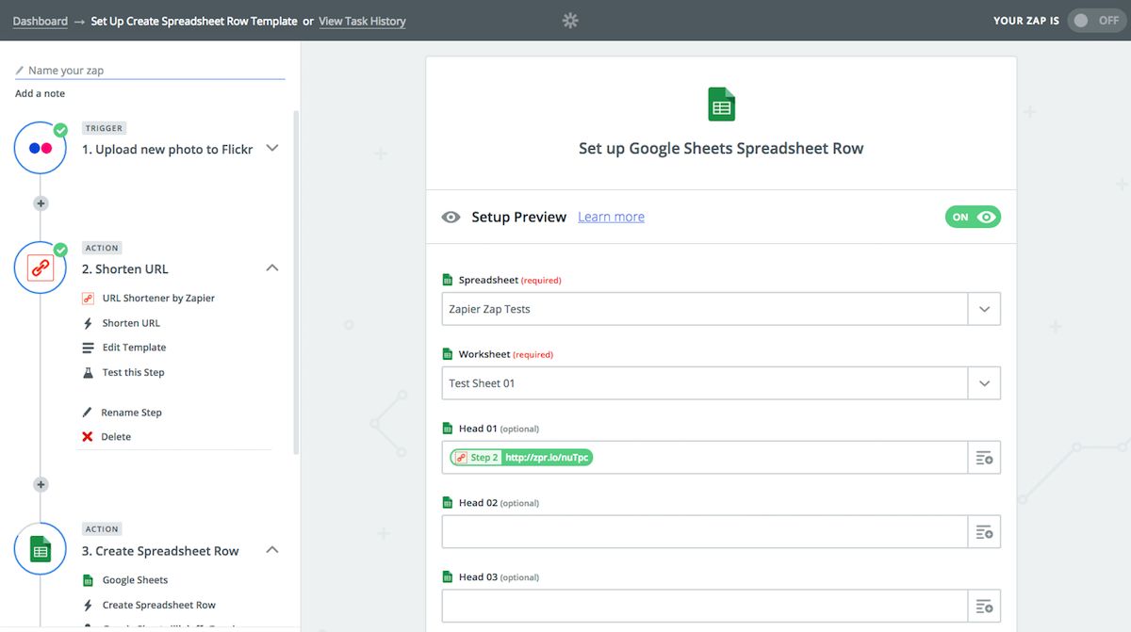Image resolution: width=1131 pixels, height=632 pixels.
Task: Delete the Shorten URL step
Action: 116,437
